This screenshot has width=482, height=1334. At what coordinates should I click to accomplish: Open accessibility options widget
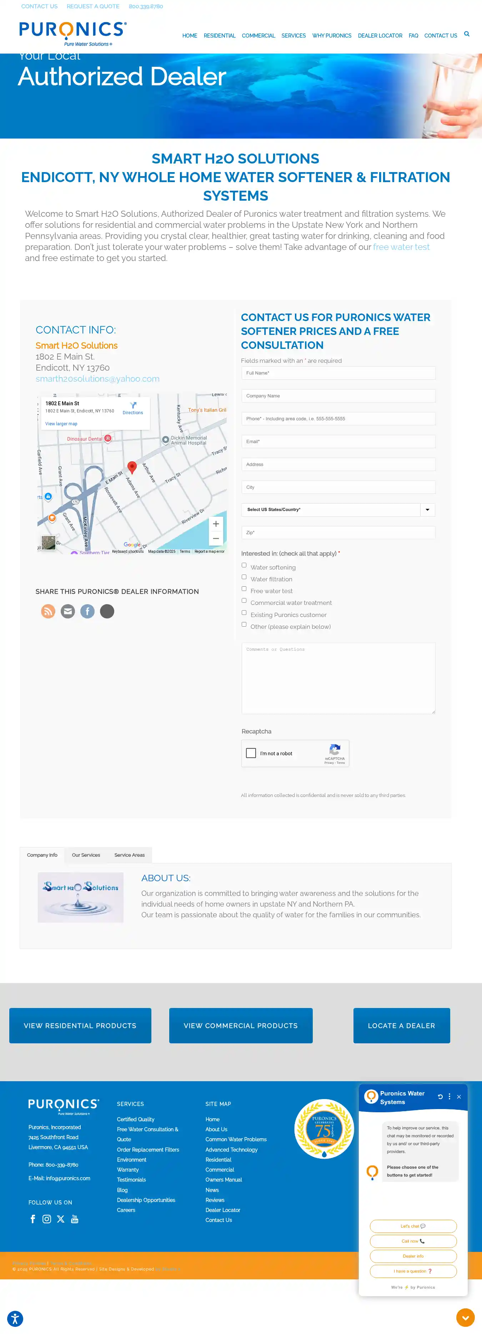(15, 1318)
